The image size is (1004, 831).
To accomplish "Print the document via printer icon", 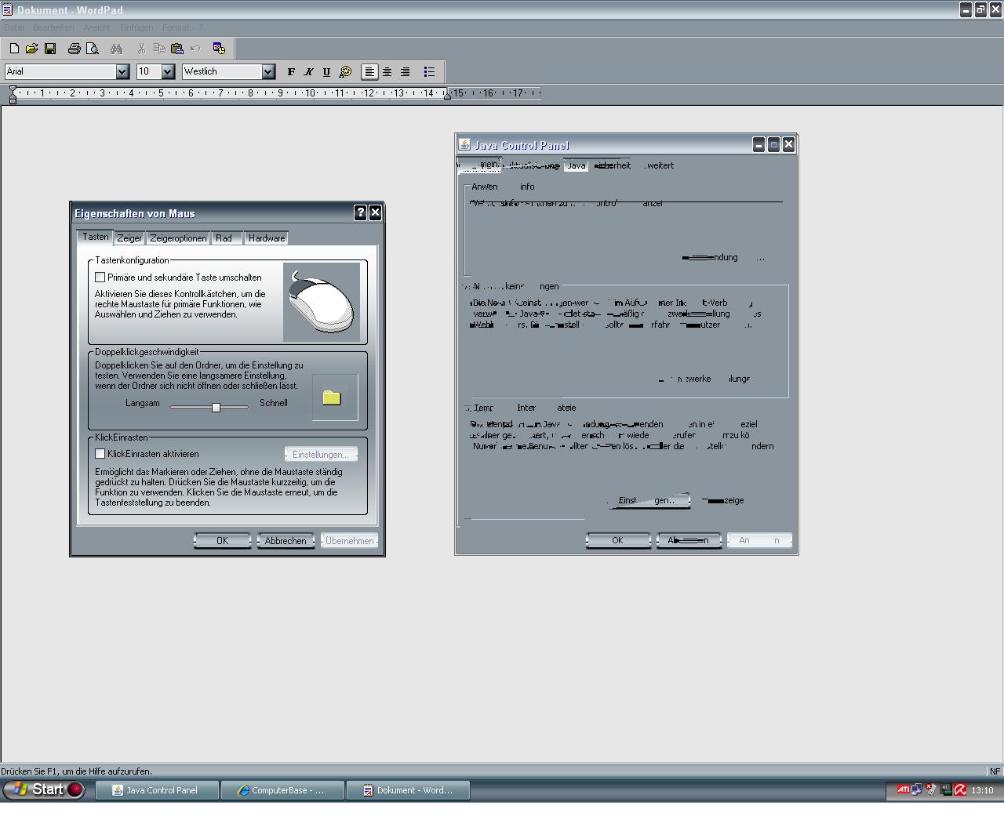I will pos(75,49).
